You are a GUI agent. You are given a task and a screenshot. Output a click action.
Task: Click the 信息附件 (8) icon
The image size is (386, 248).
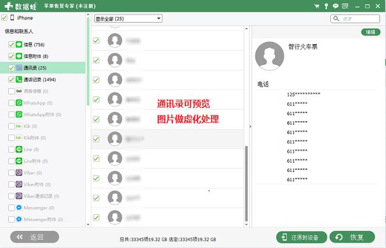(x=19, y=56)
